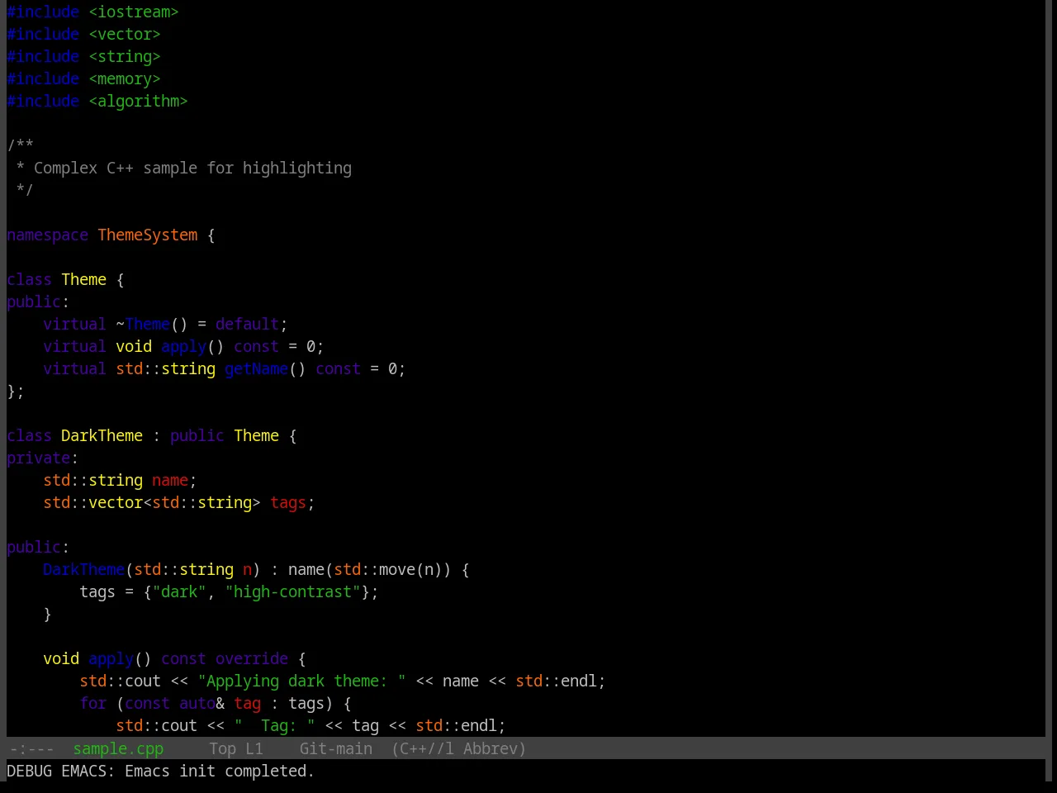Click the 'auto' keyword in for loop

click(x=197, y=704)
